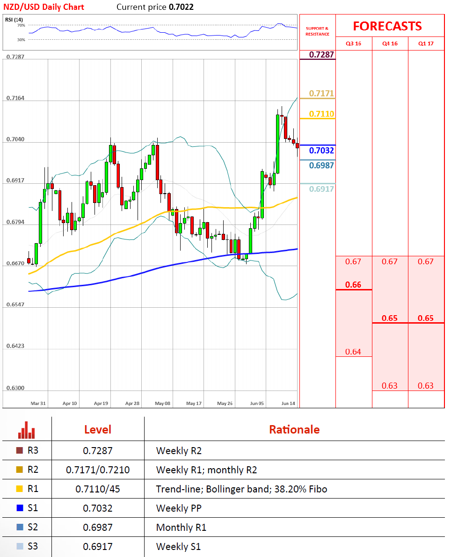
Task: Click the S3 row label
Action: (33, 546)
